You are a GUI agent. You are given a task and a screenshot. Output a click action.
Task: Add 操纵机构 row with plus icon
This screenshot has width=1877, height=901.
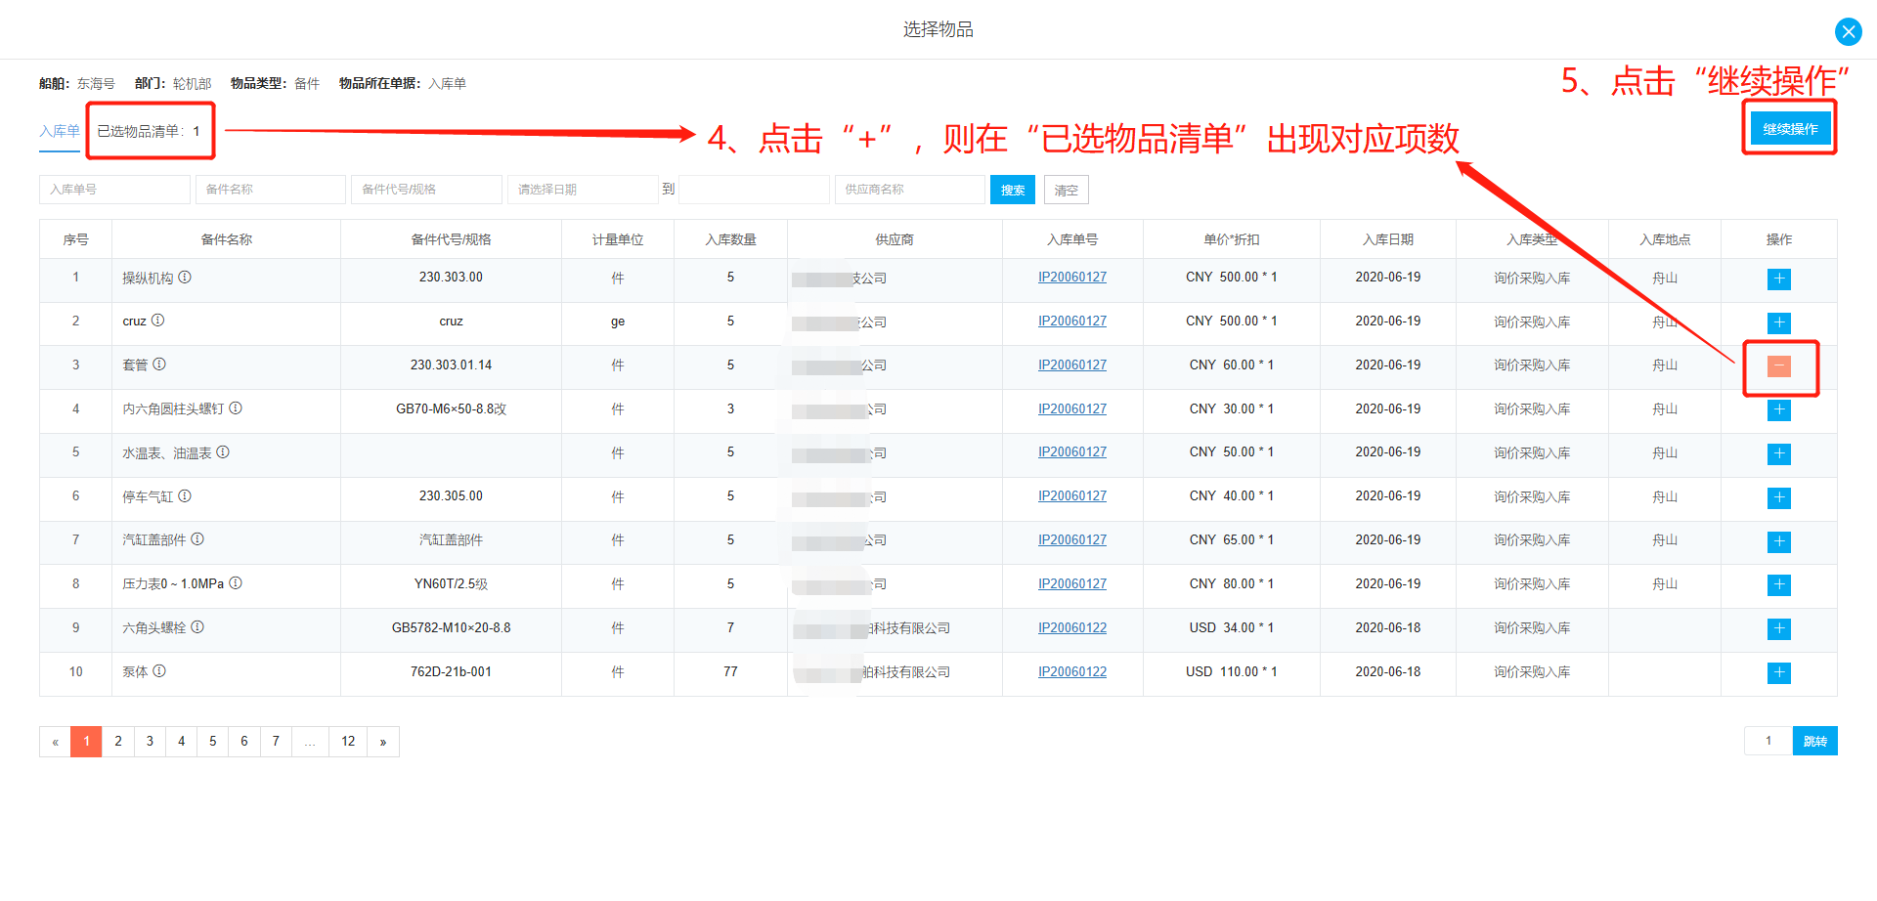click(x=1778, y=279)
